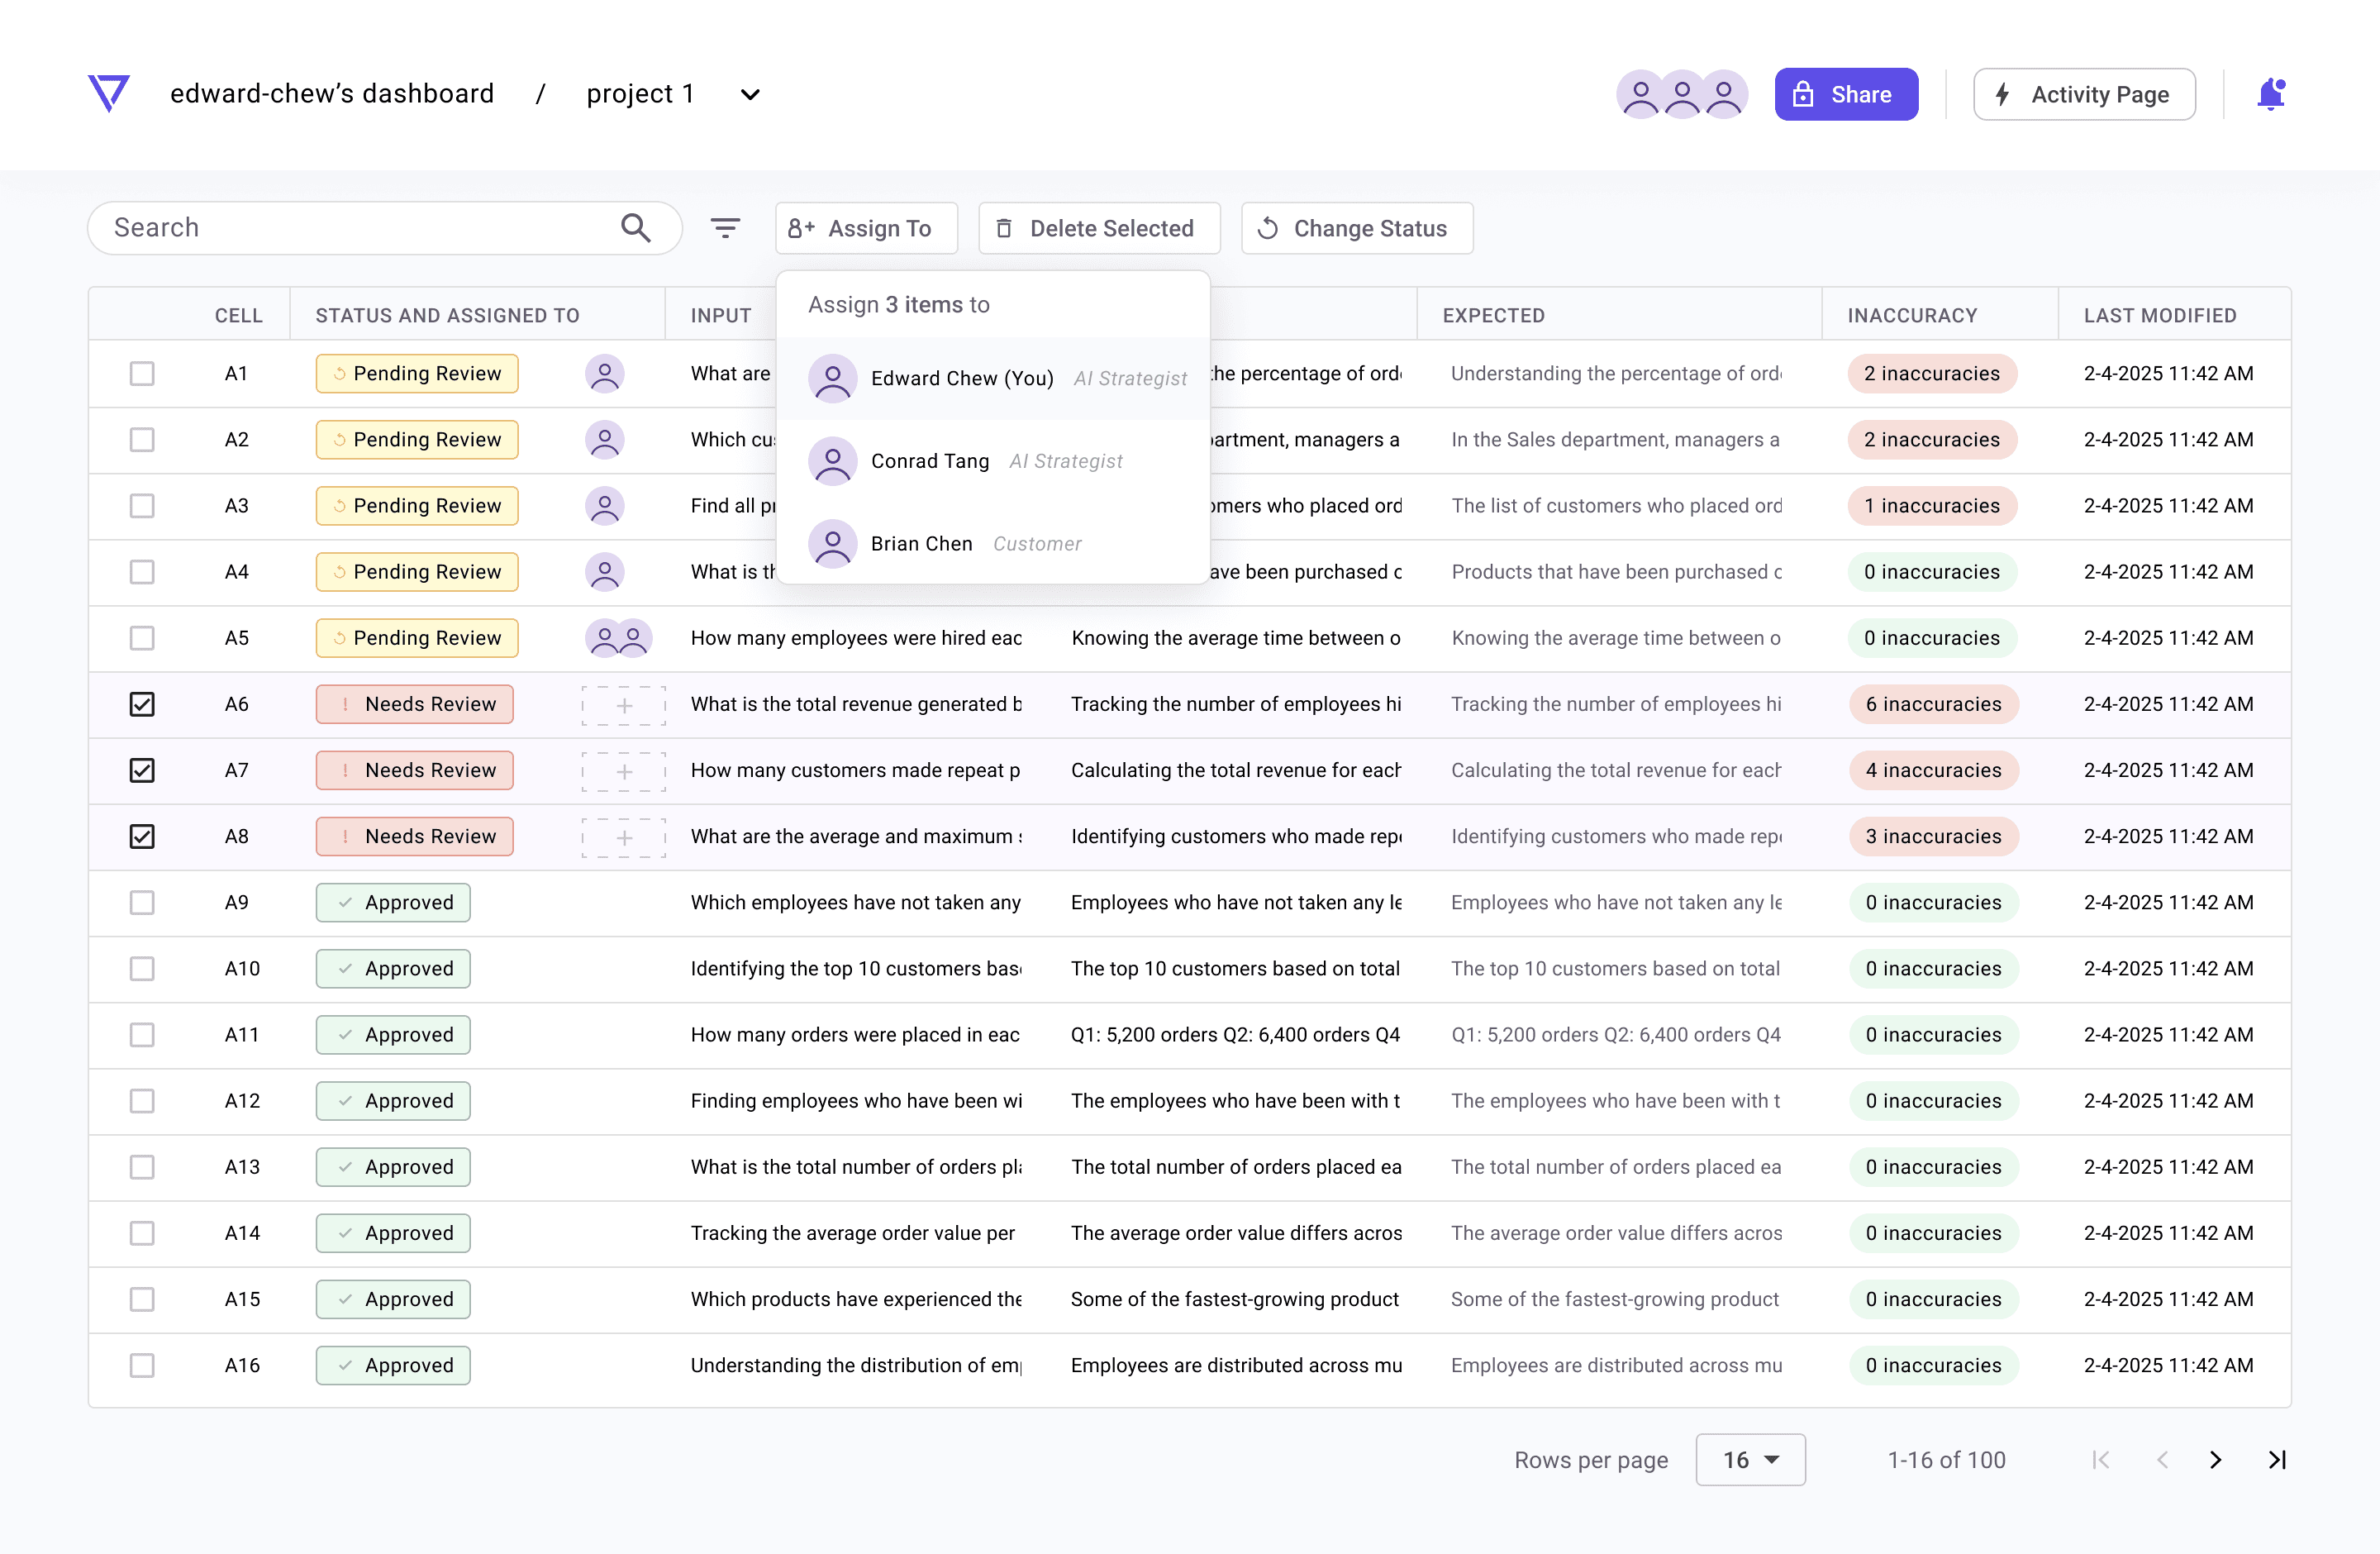Uncheck the A7 row checkbox
2380x1554 pixels.
click(142, 770)
